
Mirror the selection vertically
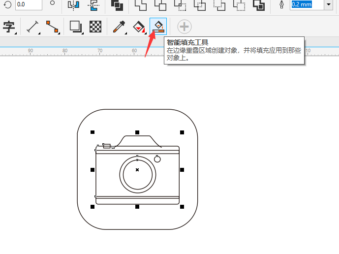[93, 5]
